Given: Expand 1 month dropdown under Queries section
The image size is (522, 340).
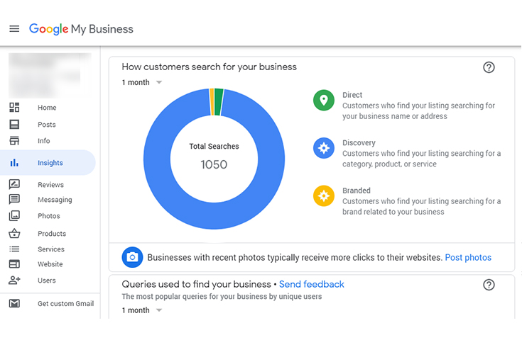Looking at the screenshot, I should 142,310.
